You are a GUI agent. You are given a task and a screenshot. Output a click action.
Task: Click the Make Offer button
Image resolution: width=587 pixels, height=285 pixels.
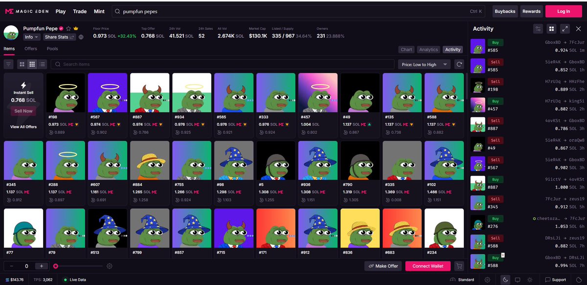[x=383, y=266]
